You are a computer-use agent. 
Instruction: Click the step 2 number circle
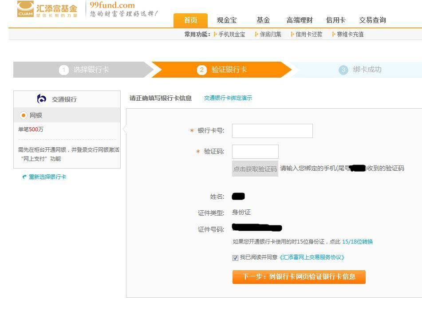point(202,70)
